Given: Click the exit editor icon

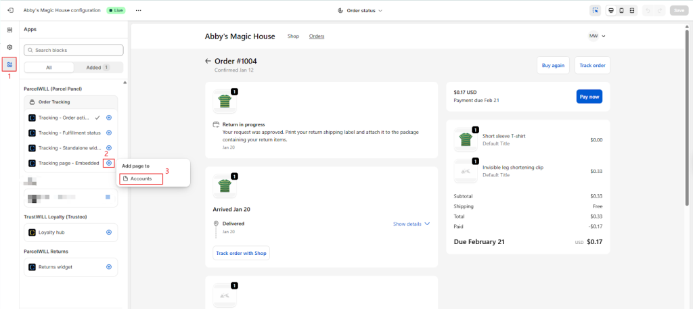Looking at the screenshot, I should (x=11, y=10).
